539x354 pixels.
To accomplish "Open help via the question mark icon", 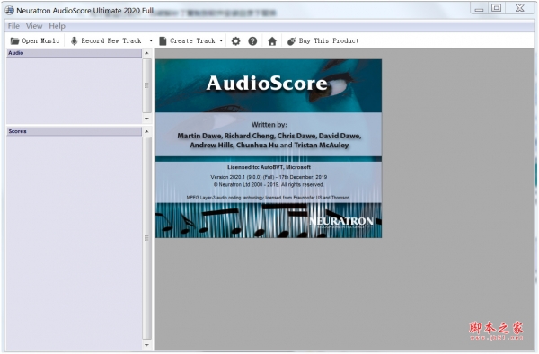I will tap(252, 41).
